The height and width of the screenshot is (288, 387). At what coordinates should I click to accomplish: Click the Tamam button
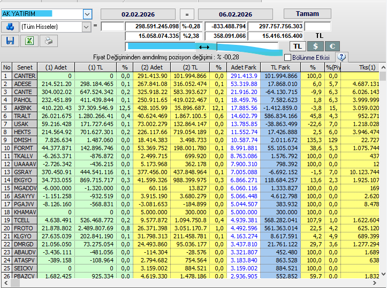coord(307,14)
